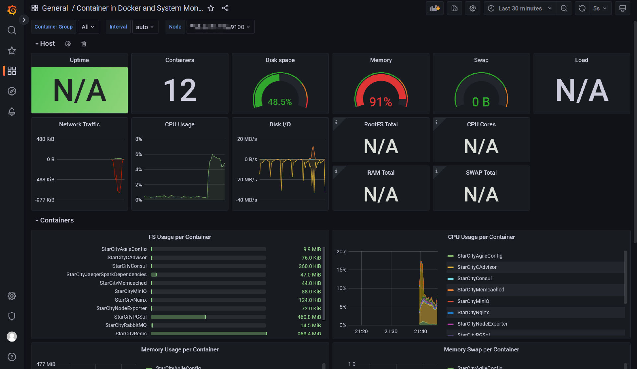Zoom out the time range
The image size is (637, 369).
point(564,8)
